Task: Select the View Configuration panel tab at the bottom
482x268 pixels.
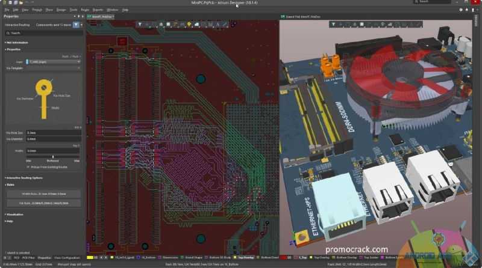Action: coord(67,258)
